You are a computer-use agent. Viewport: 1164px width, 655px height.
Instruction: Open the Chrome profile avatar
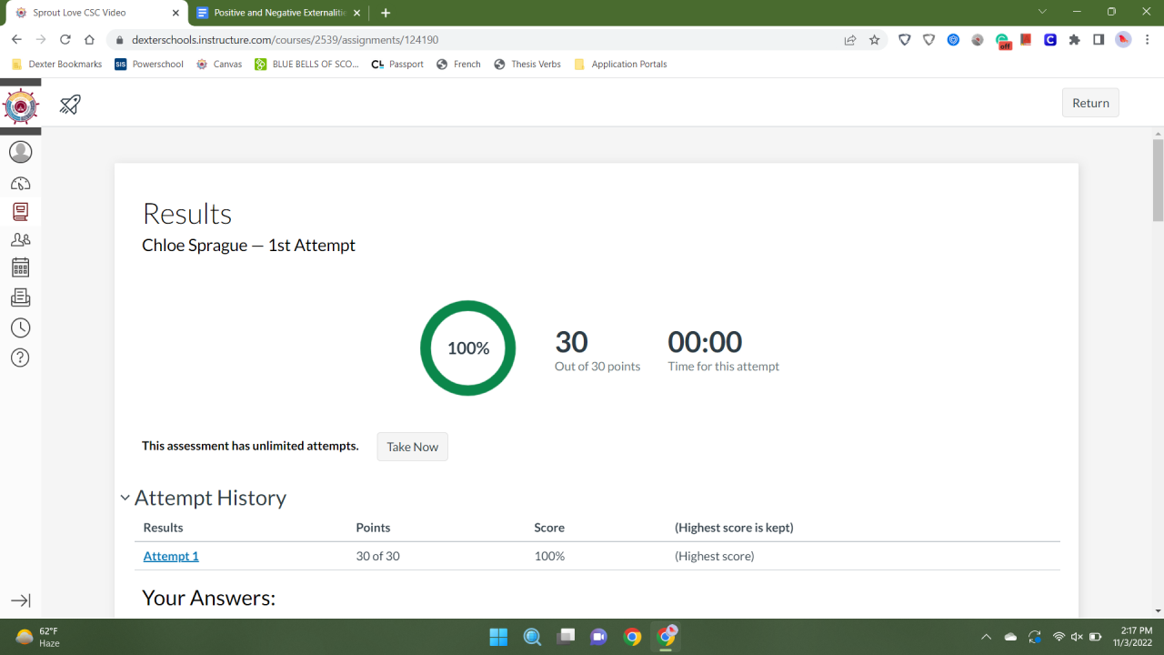1123,40
